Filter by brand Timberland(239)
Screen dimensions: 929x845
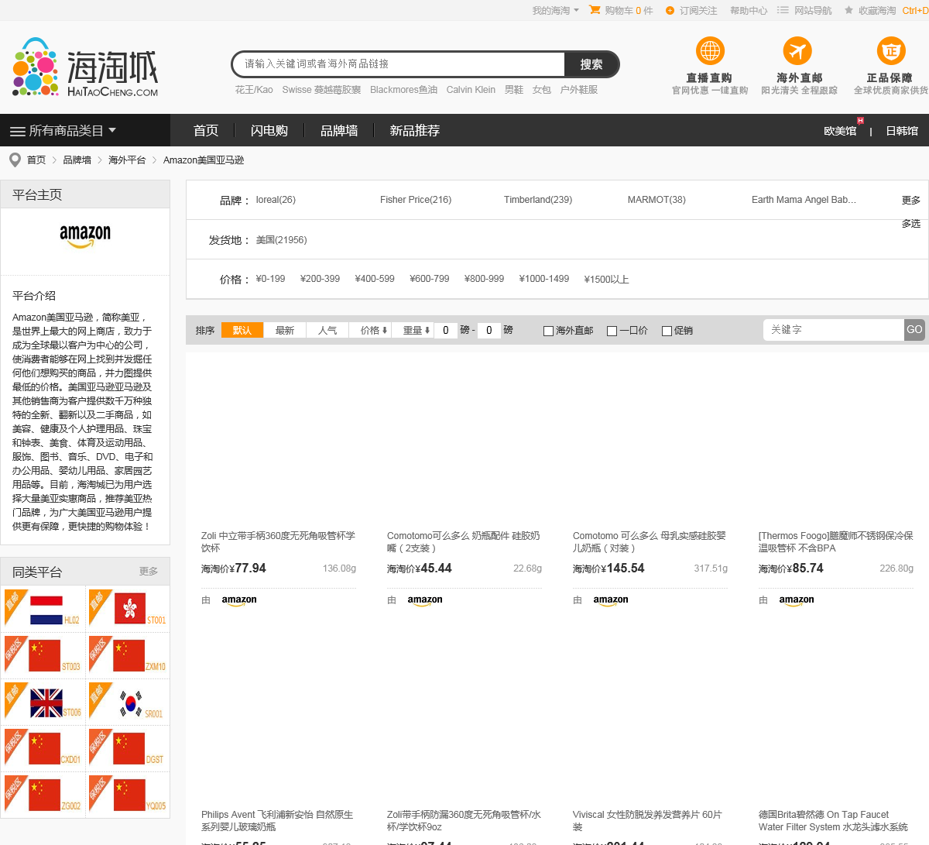click(538, 200)
